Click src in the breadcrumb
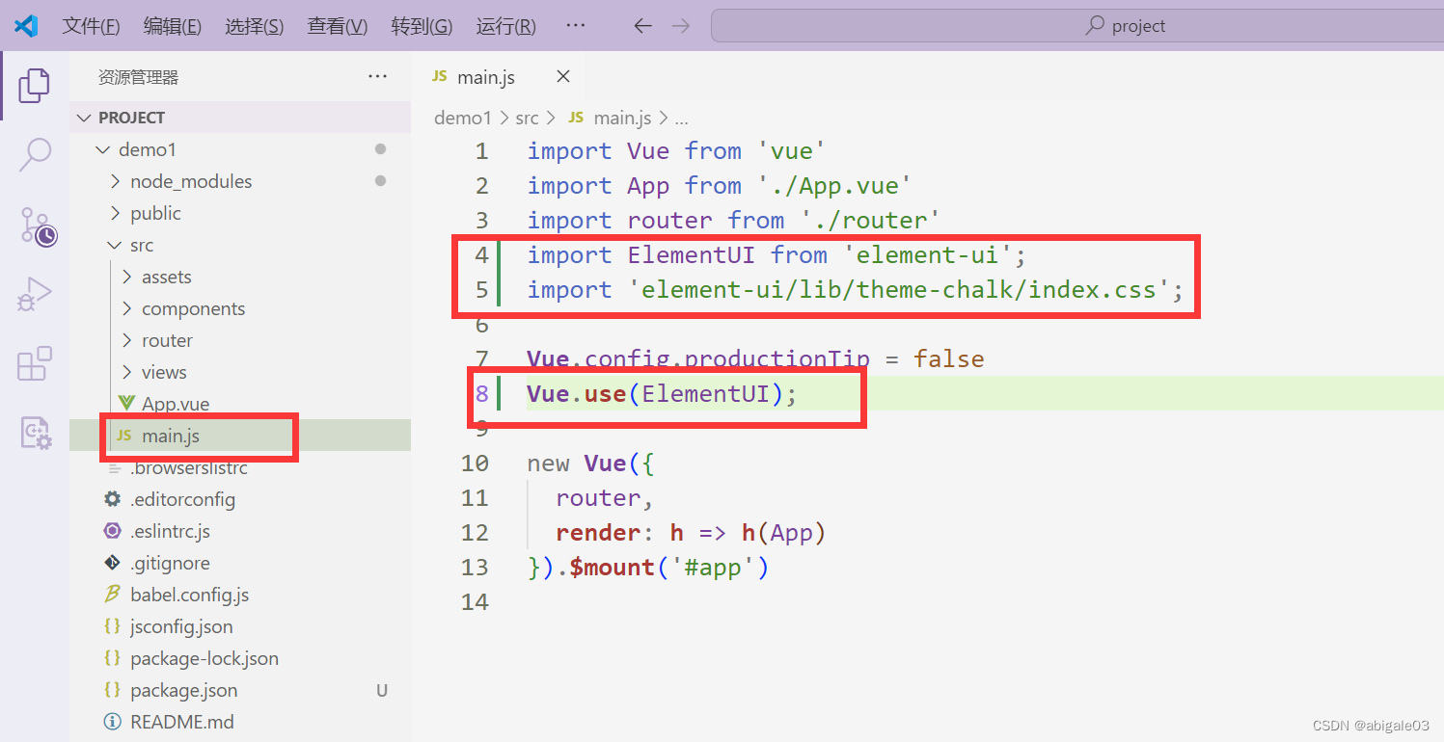Viewport: 1444px width, 742px height. coord(527,118)
